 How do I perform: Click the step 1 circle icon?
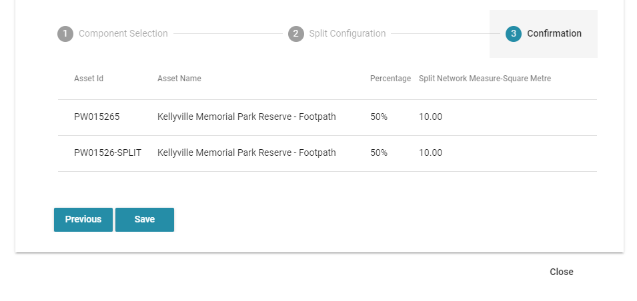(65, 34)
